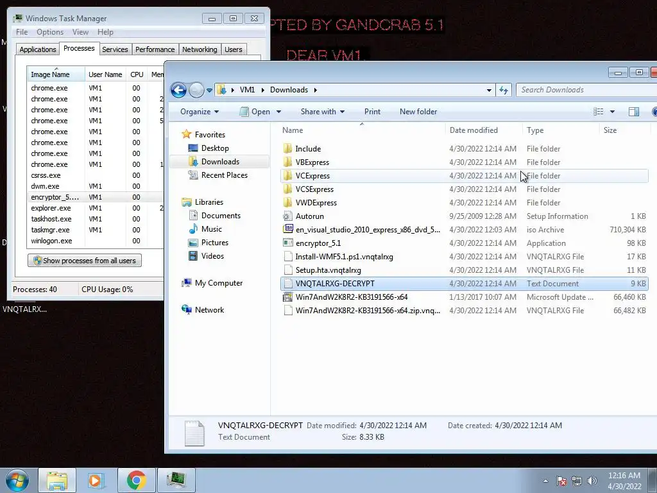Click New folder in the toolbar

(418, 112)
